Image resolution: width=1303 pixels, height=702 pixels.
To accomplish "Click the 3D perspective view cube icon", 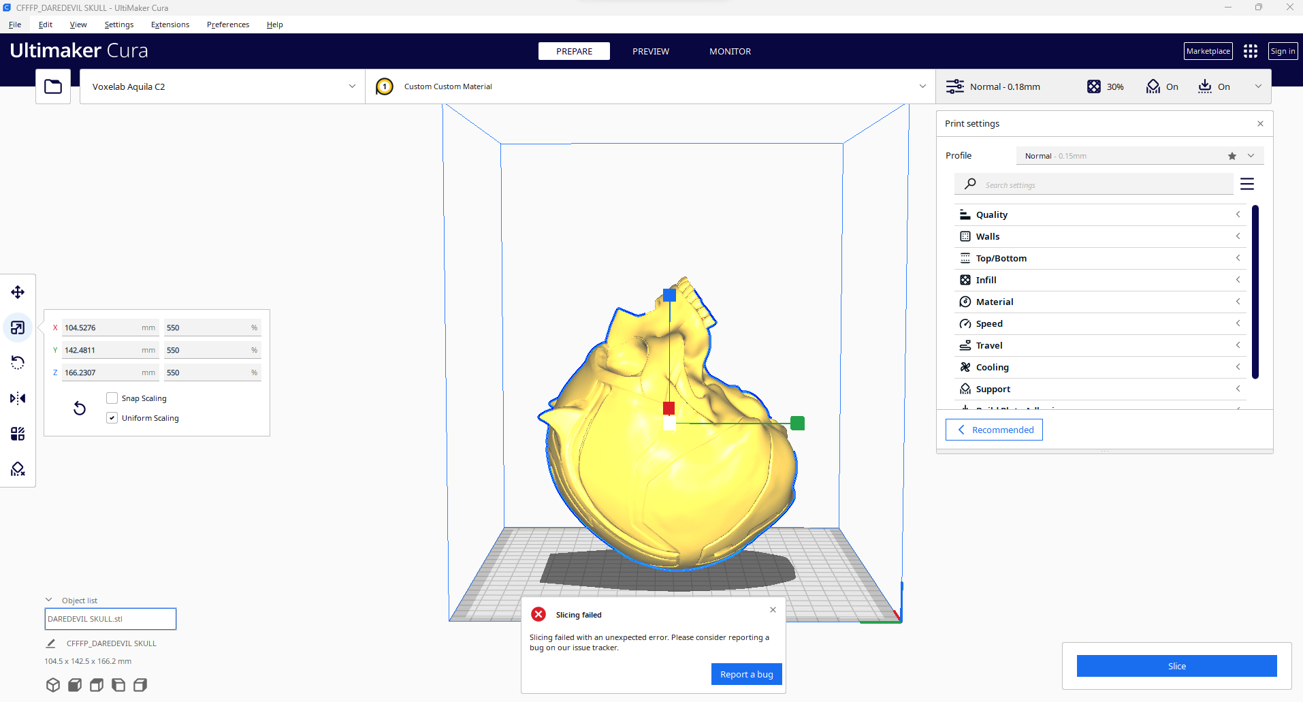I will pos(53,685).
